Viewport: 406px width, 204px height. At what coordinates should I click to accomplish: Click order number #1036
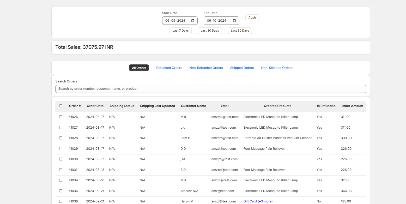[x=73, y=191]
